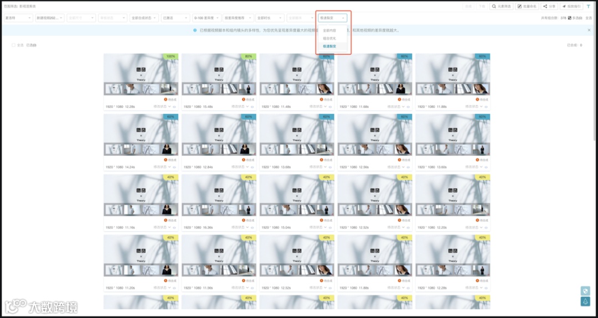Screen dimensions: 598x318
Task: Expand 修改状态 on the 14.24s card
Action: [x=162, y=167]
